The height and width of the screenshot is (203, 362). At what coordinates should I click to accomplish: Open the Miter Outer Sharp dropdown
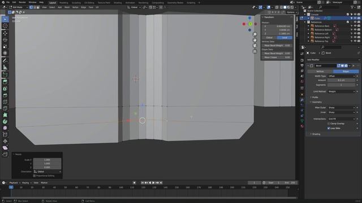tap(342, 108)
